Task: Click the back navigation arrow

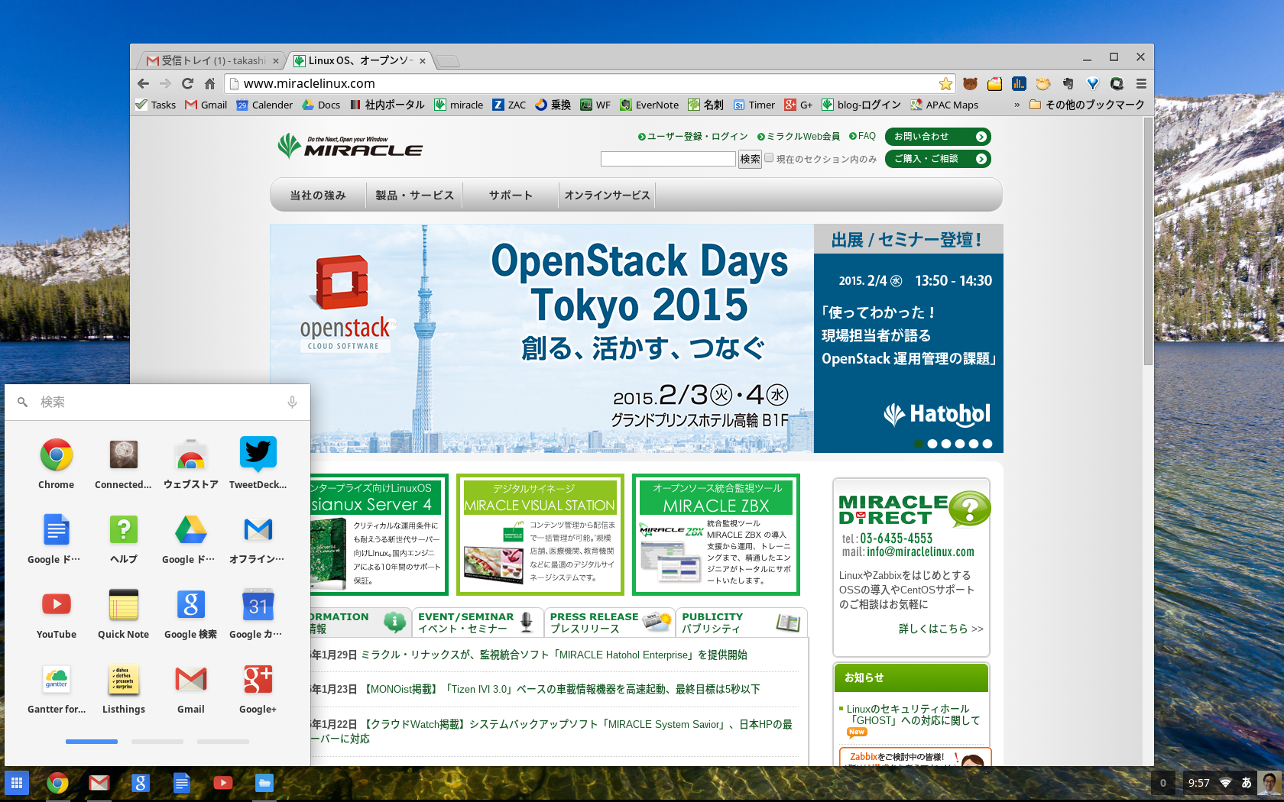Action: click(x=143, y=83)
